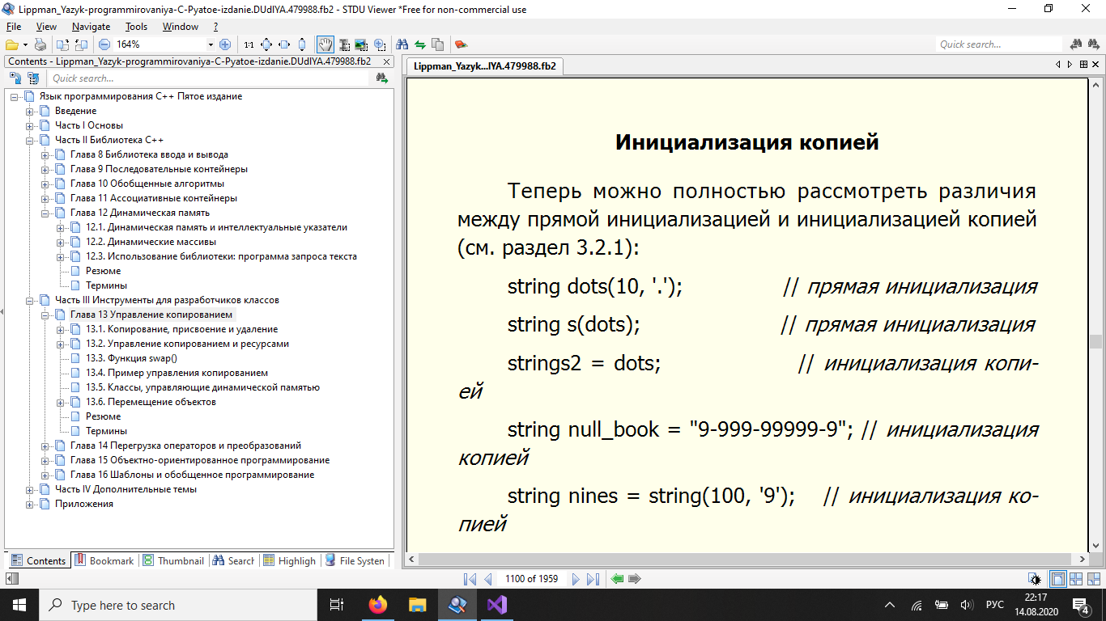Open the 164% zoom level dropdown

pos(211,44)
